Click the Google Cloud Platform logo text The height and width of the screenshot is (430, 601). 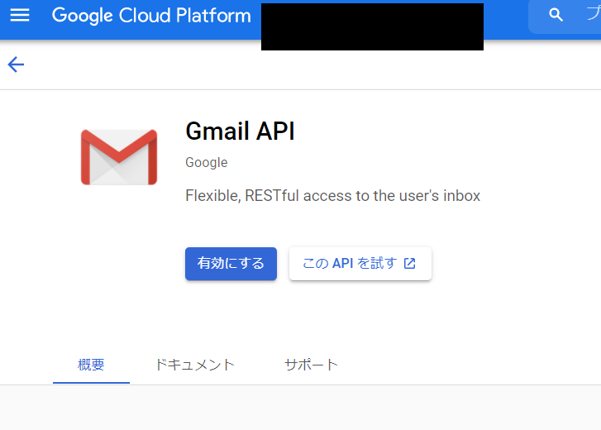point(151,15)
